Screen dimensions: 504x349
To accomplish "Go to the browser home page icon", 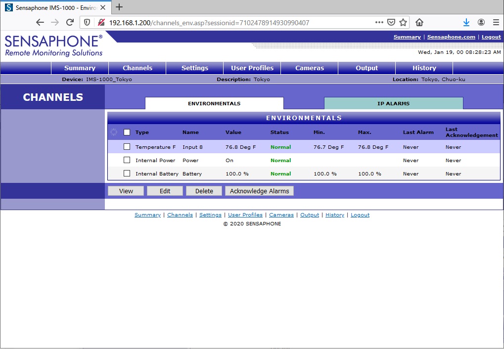I will [419, 22].
